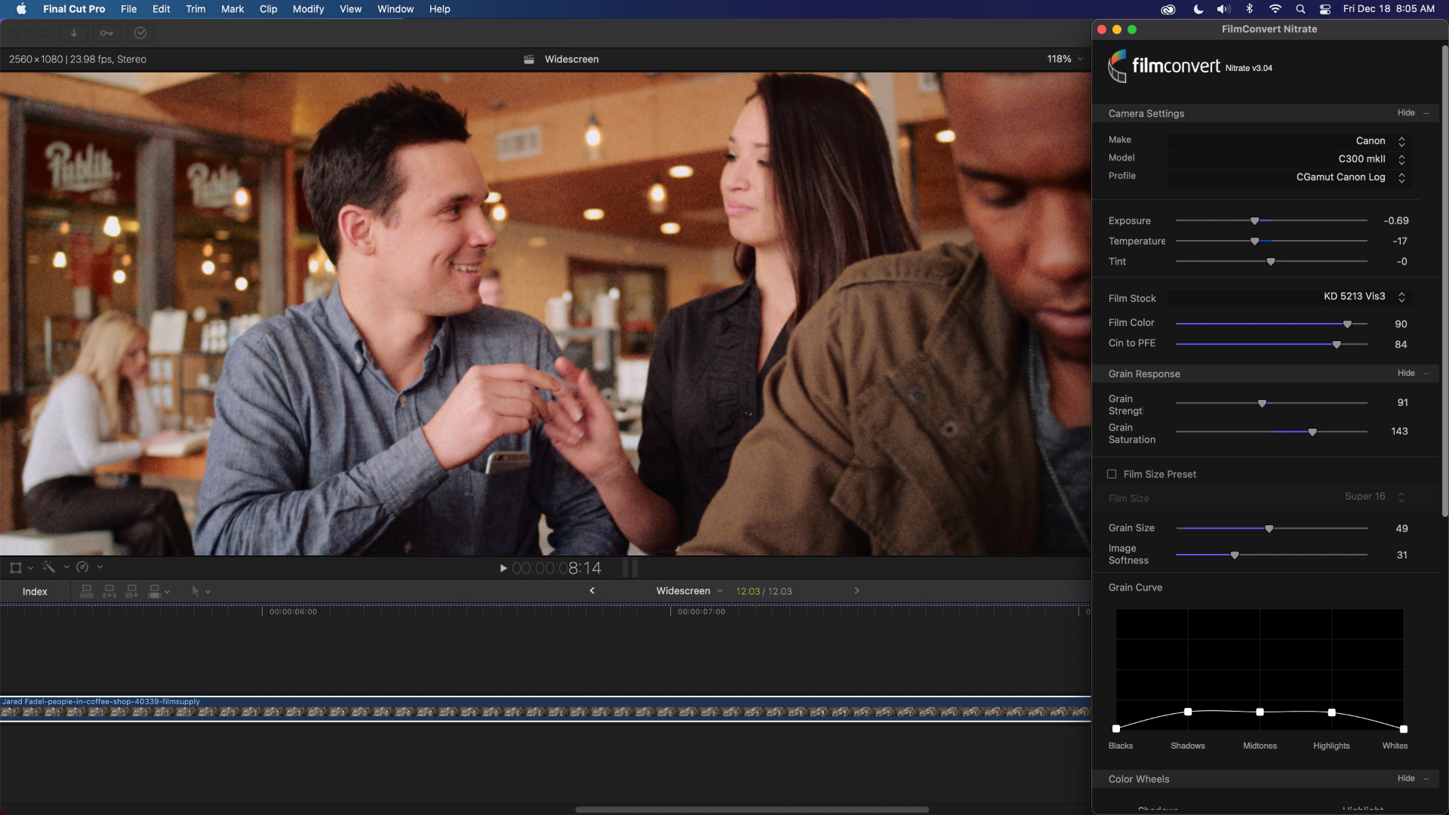Open the camera Model dropdown
This screenshot has height=815, width=1449.
tap(1289, 159)
